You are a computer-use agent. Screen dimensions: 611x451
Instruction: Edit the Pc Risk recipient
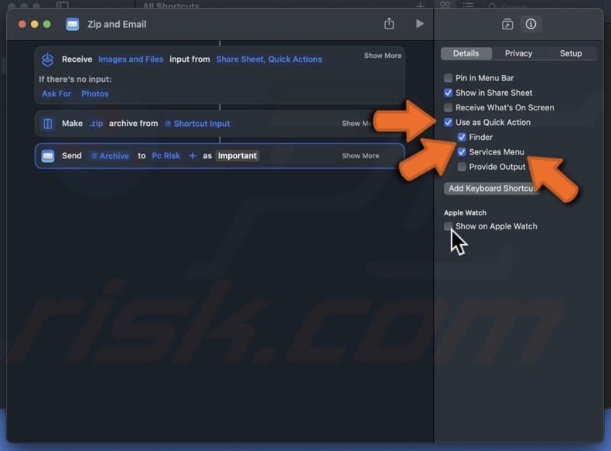coord(166,156)
